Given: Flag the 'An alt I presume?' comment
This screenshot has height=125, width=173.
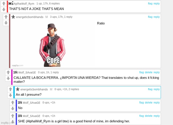Looking at the screenshot, I should (150, 89).
